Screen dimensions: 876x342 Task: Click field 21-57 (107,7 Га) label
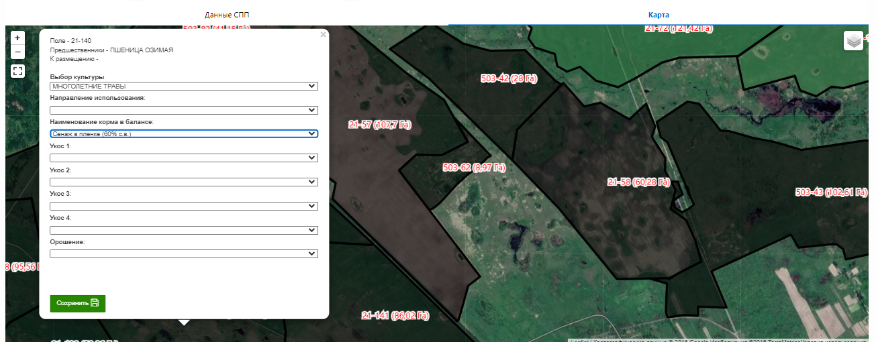pyautogui.click(x=379, y=125)
